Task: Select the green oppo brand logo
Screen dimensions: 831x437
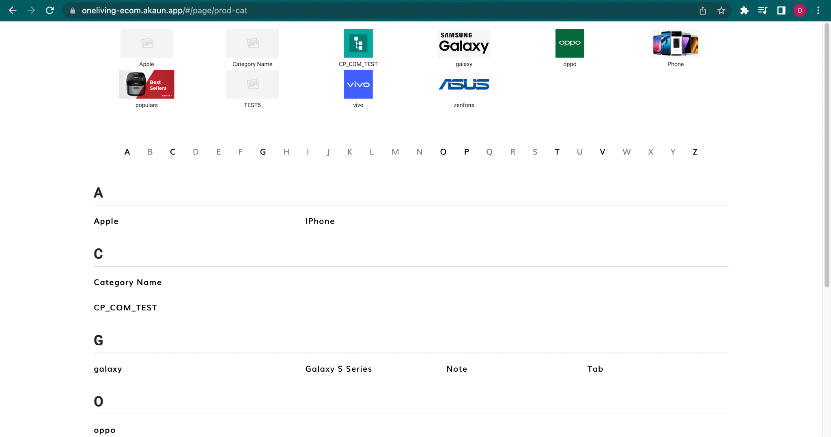Action: click(x=569, y=43)
